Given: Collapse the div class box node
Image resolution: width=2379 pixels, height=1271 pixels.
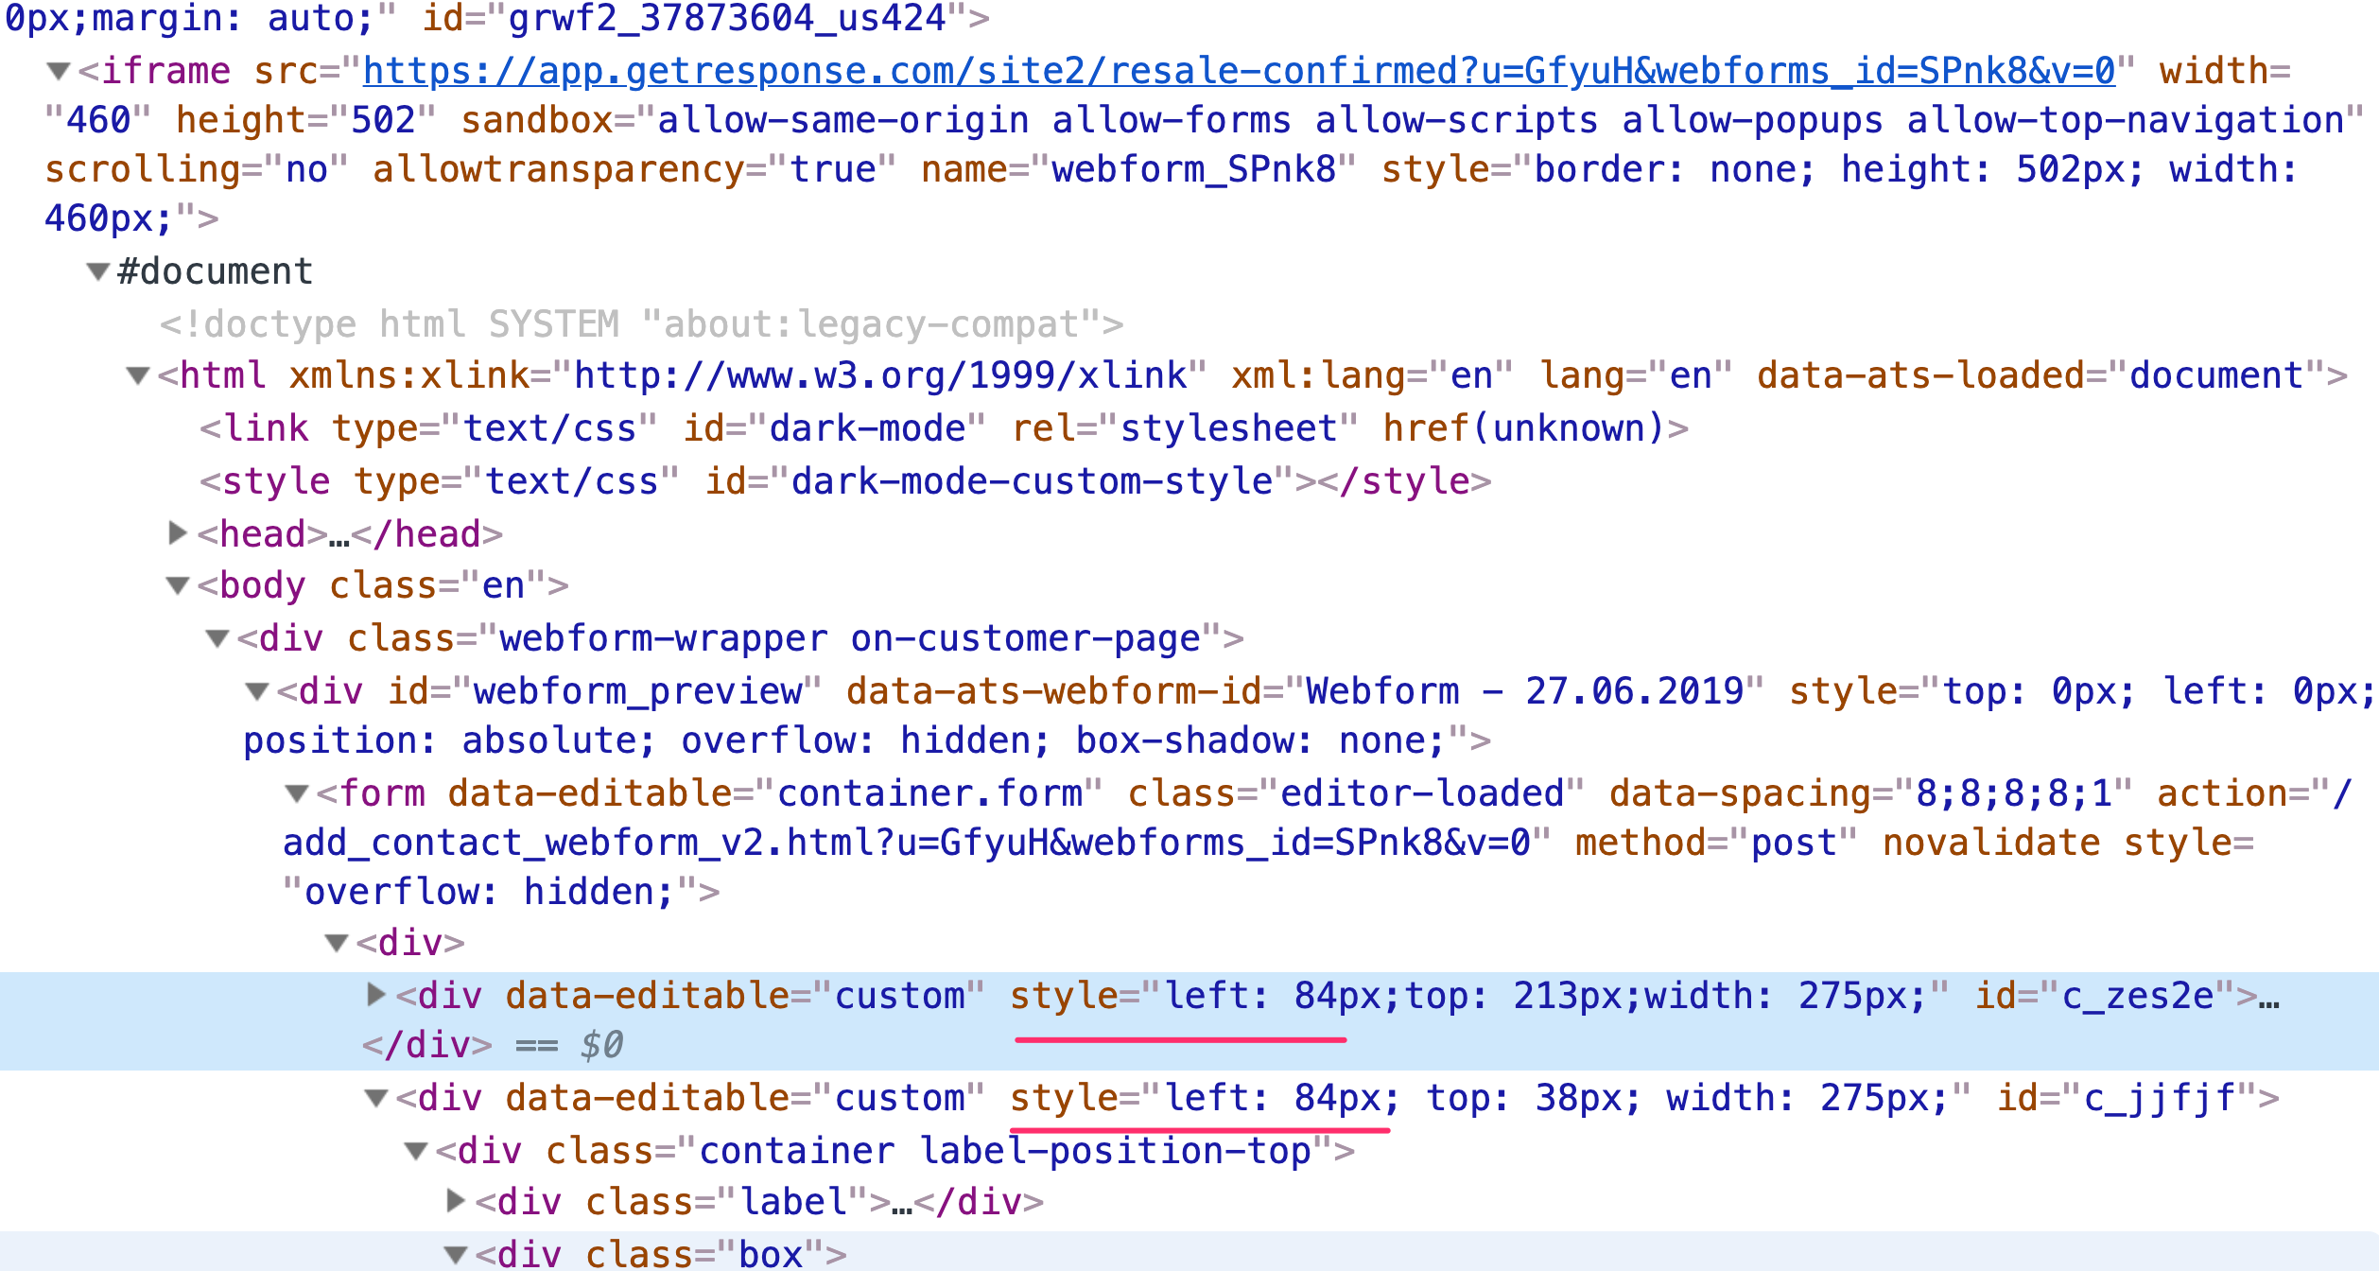Looking at the screenshot, I should click(456, 1255).
